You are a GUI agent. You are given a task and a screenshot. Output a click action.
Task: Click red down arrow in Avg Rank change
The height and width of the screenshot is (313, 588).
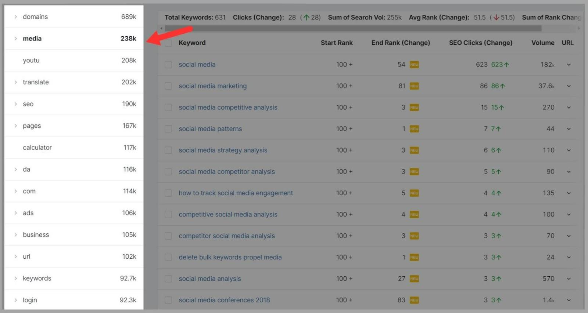pyautogui.click(x=496, y=17)
